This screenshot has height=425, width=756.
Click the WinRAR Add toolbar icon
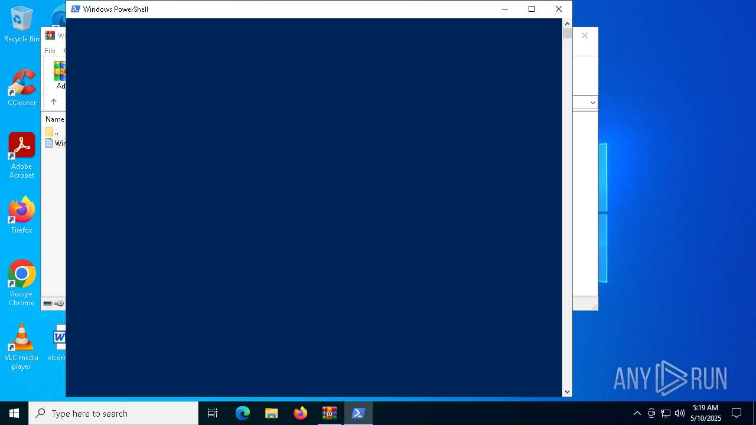(60, 75)
